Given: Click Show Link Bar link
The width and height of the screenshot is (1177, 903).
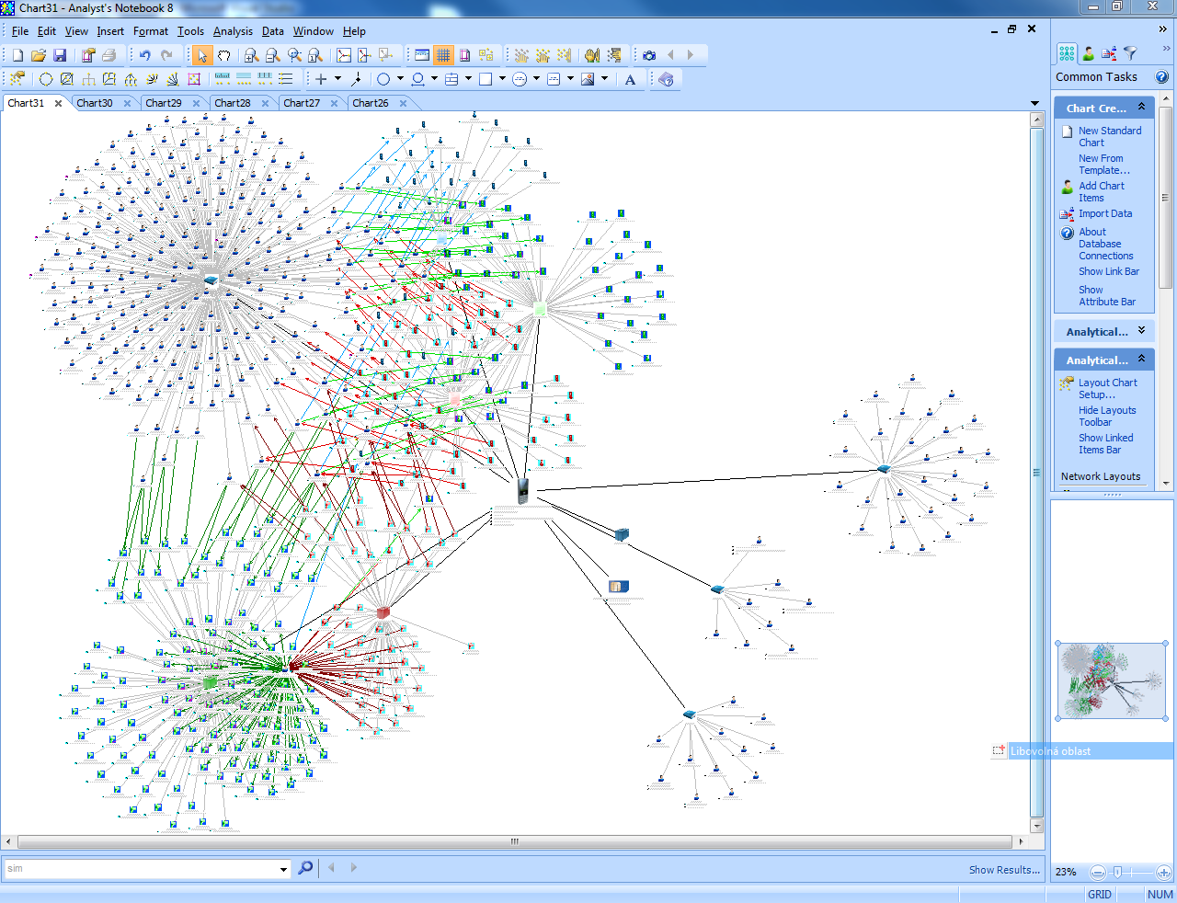Looking at the screenshot, I should tap(1109, 271).
